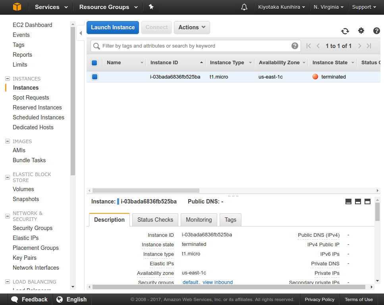Click search filter help icon
384x305 pixels.
[x=295, y=46]
